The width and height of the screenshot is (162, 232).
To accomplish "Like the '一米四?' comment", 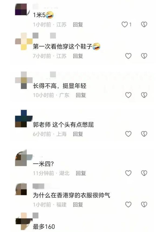I will tap(128, 173).
